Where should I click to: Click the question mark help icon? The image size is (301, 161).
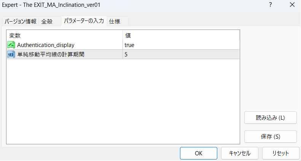pyautogui.click(x=270, y=5)
